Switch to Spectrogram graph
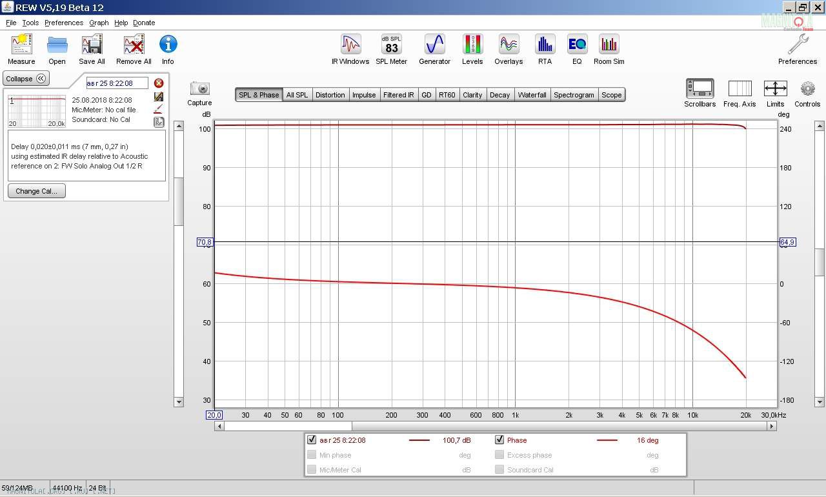The image size is (826, 497). pyautogui.click(x=574, y=95)
